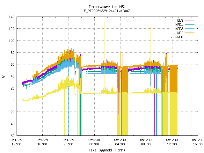Image resolution: width=204 pixels, height=153 pixels.
Task: Click the positive 40 y-axis tick label
Action: point(13,76)
